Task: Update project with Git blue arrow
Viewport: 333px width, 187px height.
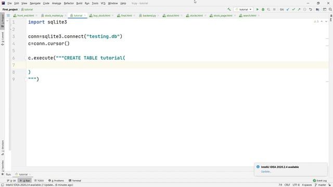Action: click(288, 9)
